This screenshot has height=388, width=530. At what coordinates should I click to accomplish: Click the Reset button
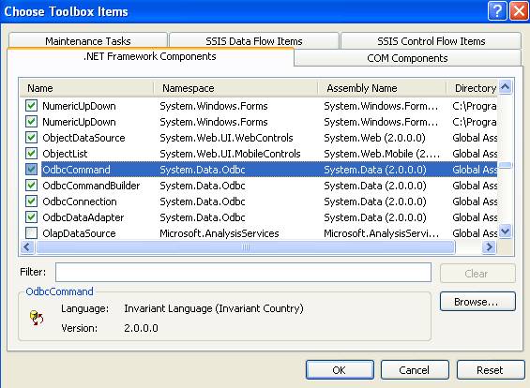[491, 370]
